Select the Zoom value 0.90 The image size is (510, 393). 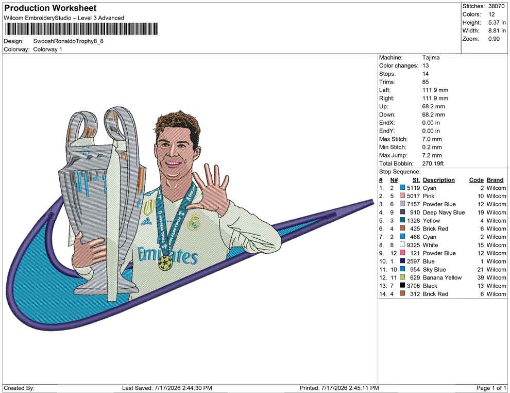click(x=494, y=39)
